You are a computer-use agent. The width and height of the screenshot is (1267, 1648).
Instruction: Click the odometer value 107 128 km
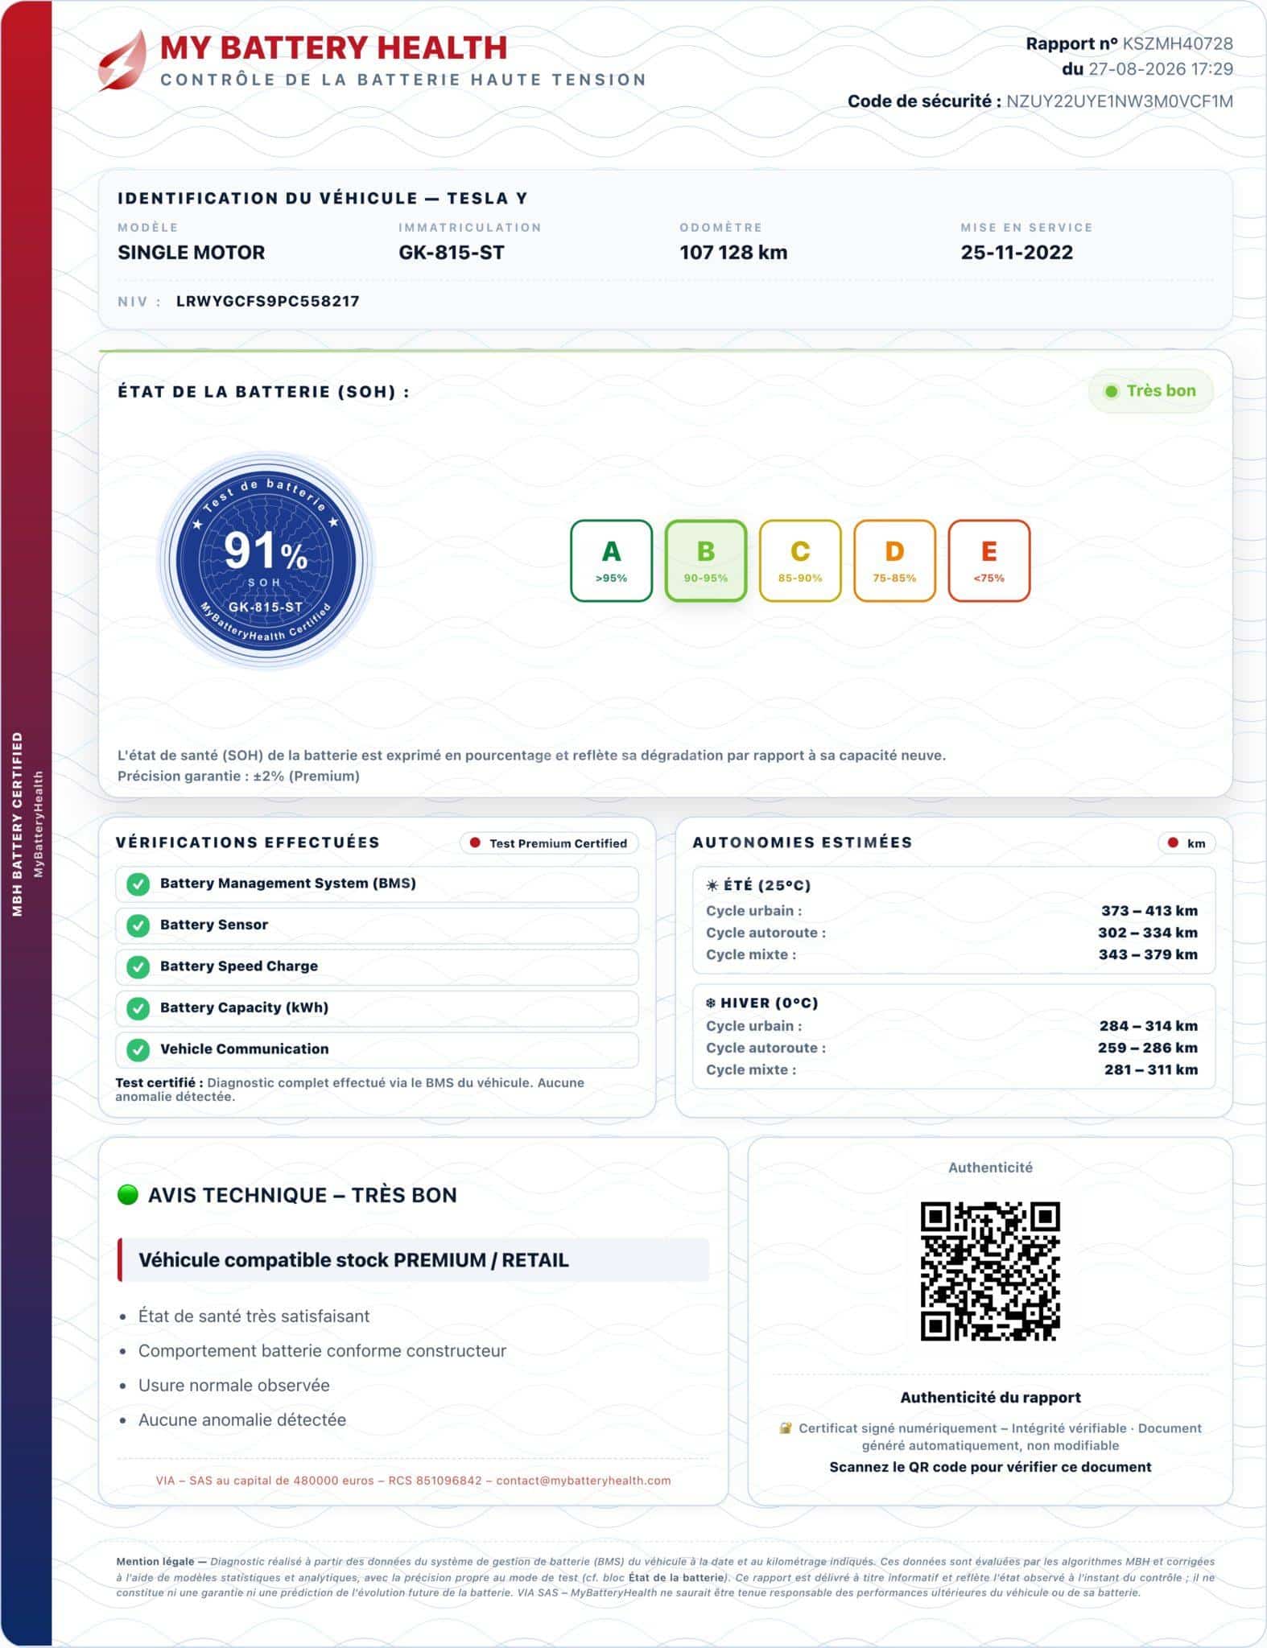click(733, 253)
